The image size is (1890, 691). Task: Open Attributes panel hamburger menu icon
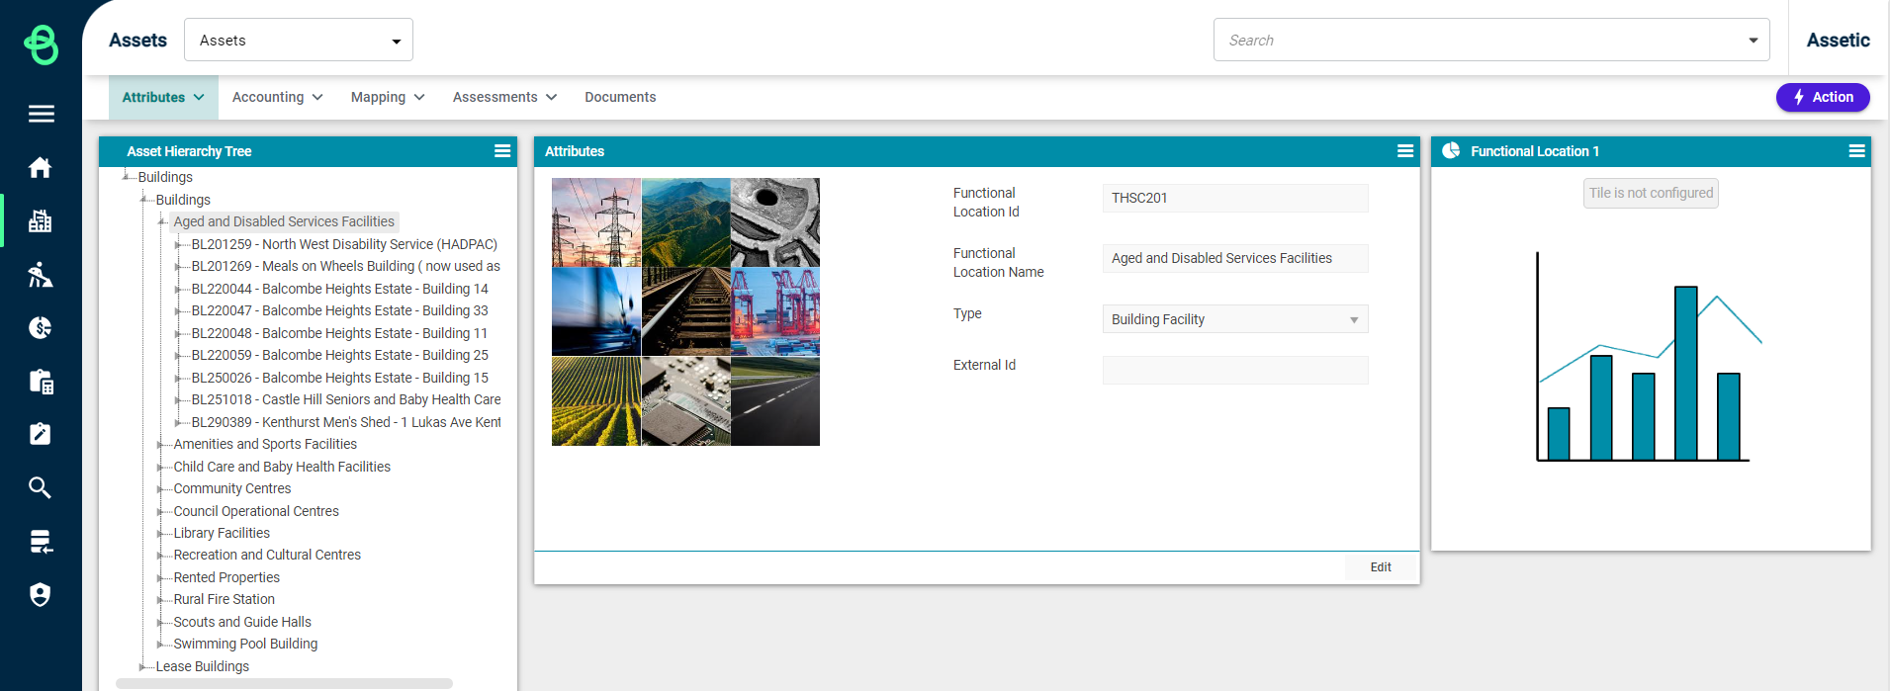click(1405, 151)
